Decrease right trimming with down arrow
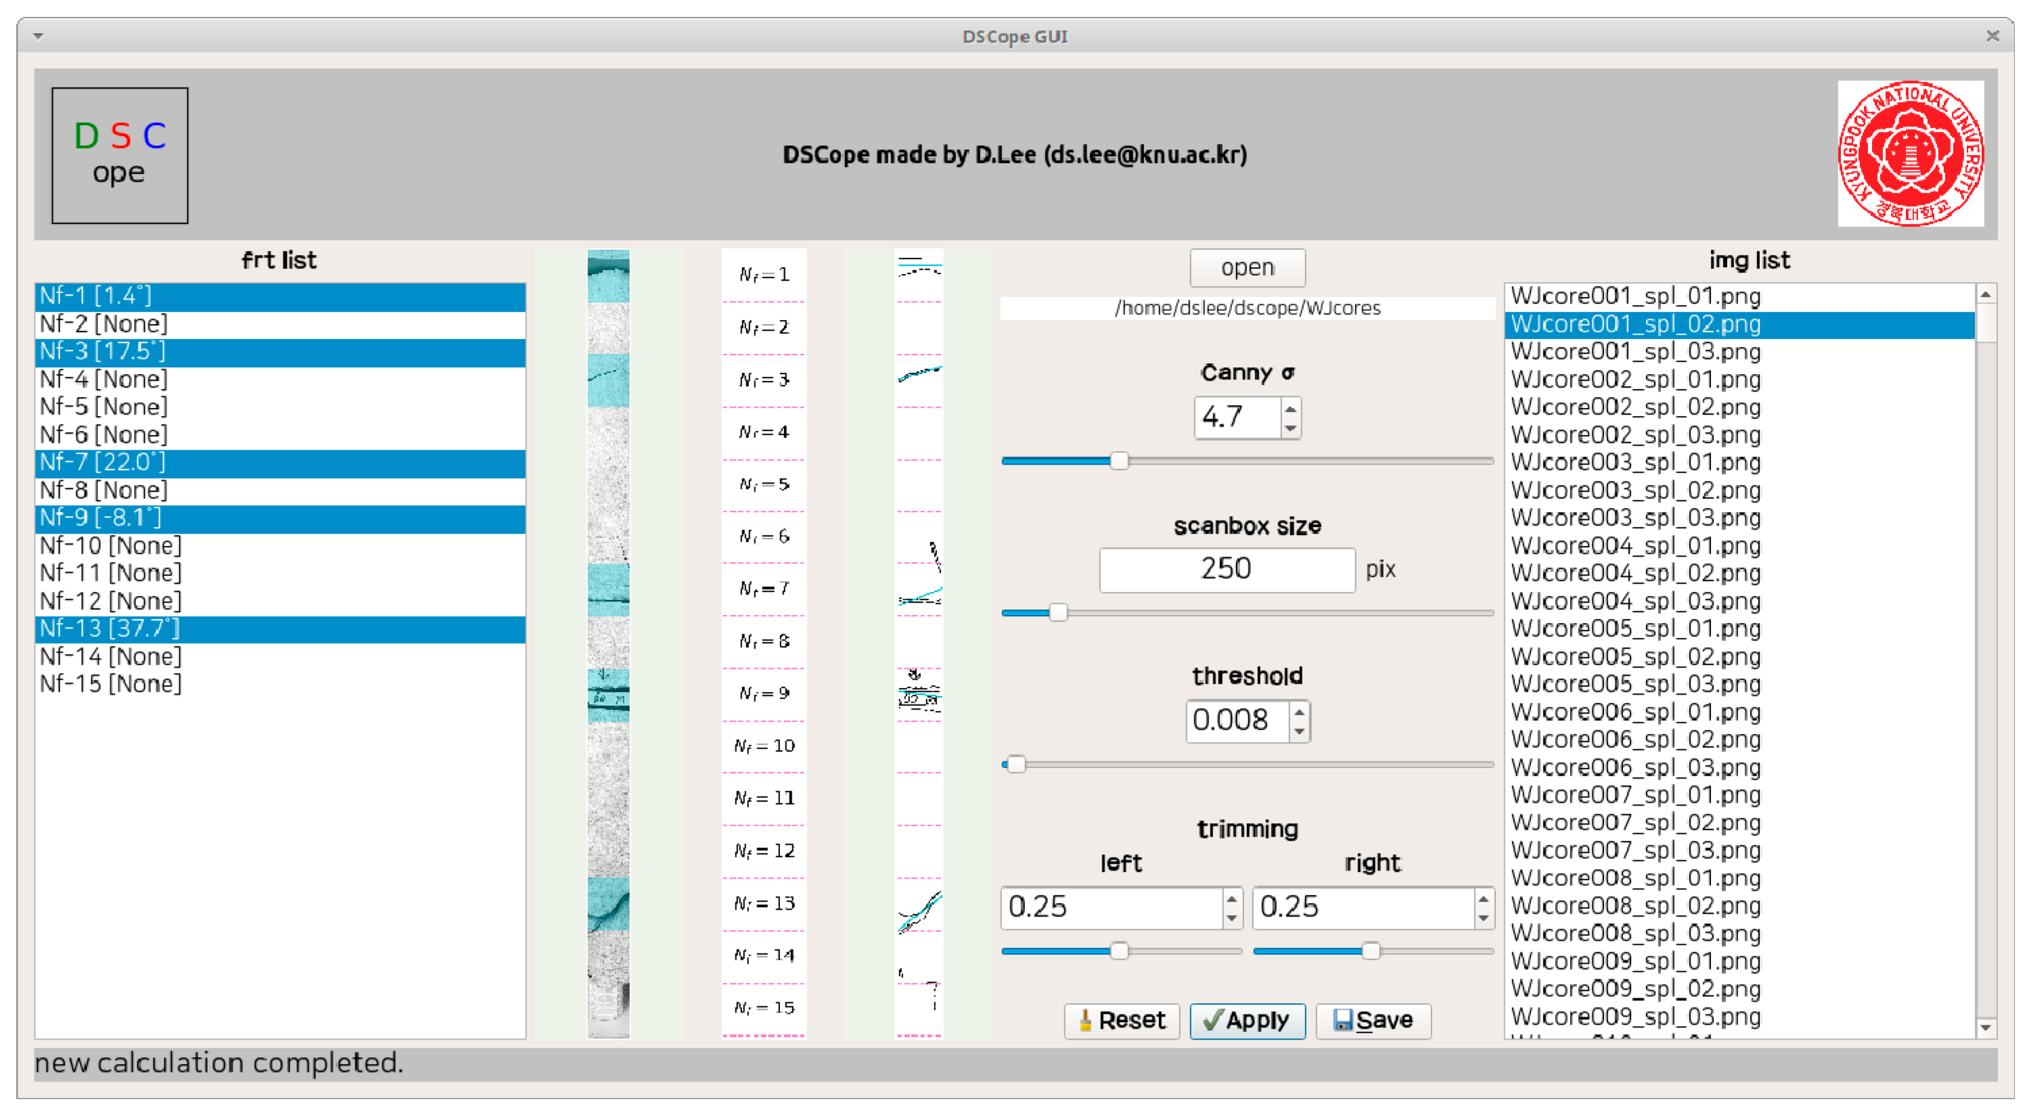This screenshot has height=1110, width=2027. click(1483, 917)
